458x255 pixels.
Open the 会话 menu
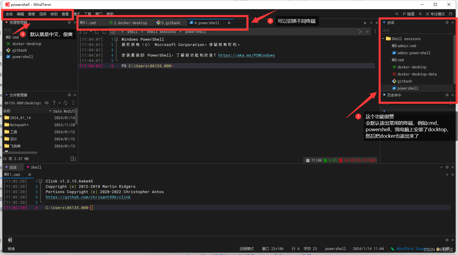(9, 14)
